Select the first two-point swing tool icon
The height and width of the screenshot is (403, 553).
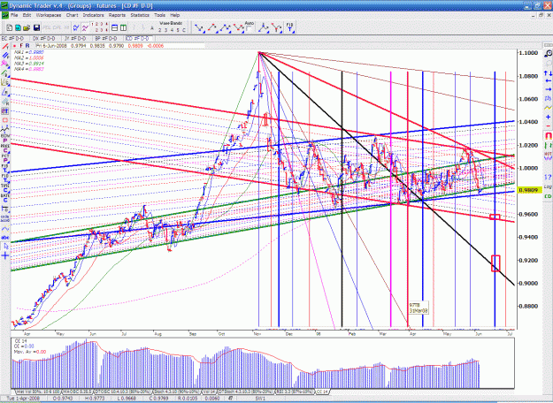(200, 27)
